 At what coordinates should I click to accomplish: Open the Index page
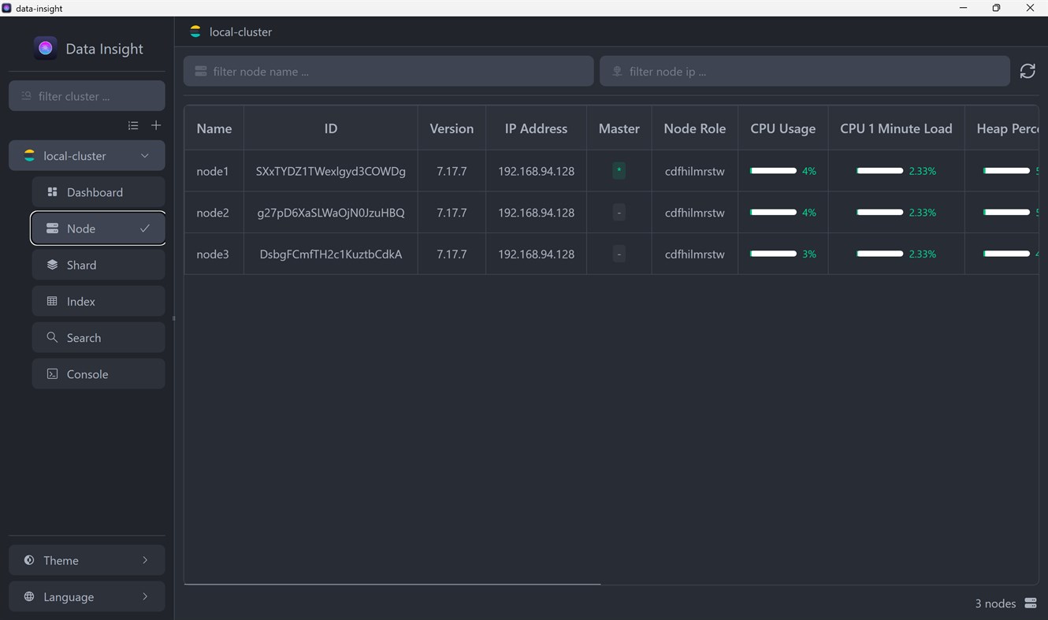[x=98, y=301]
